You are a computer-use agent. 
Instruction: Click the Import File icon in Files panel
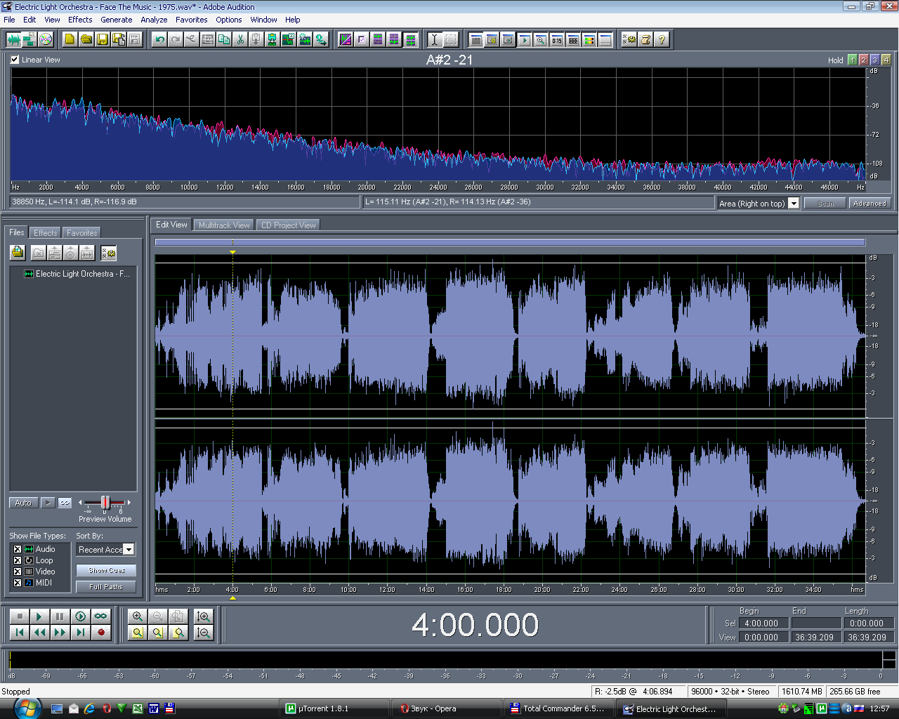click(18, 253)
